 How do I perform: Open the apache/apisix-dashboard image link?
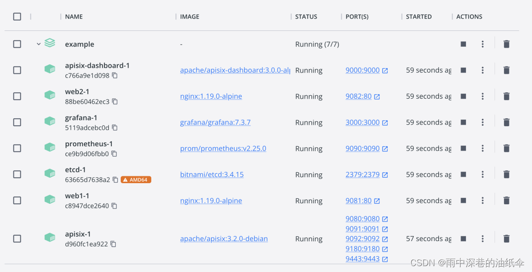pyautogui.click(x=235, y=70)
